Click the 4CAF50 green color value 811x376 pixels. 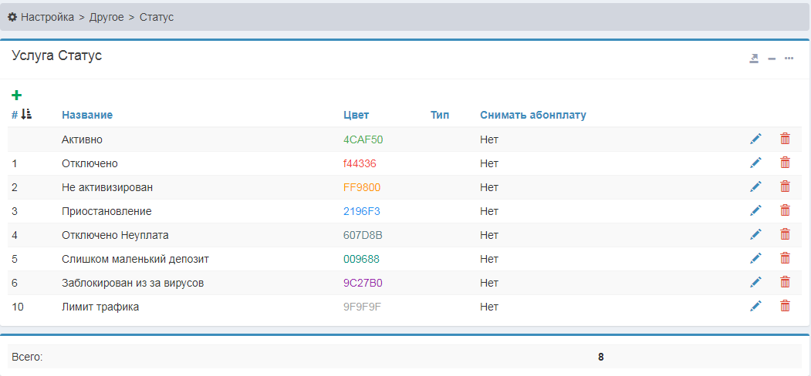[363, 139]
